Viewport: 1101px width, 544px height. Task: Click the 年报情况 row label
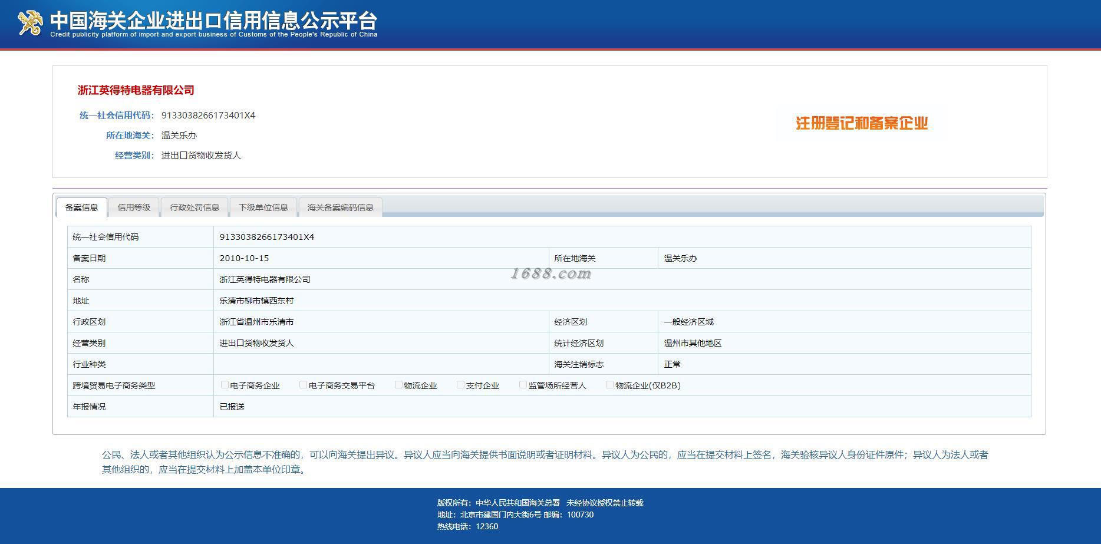tap(89, 407)
